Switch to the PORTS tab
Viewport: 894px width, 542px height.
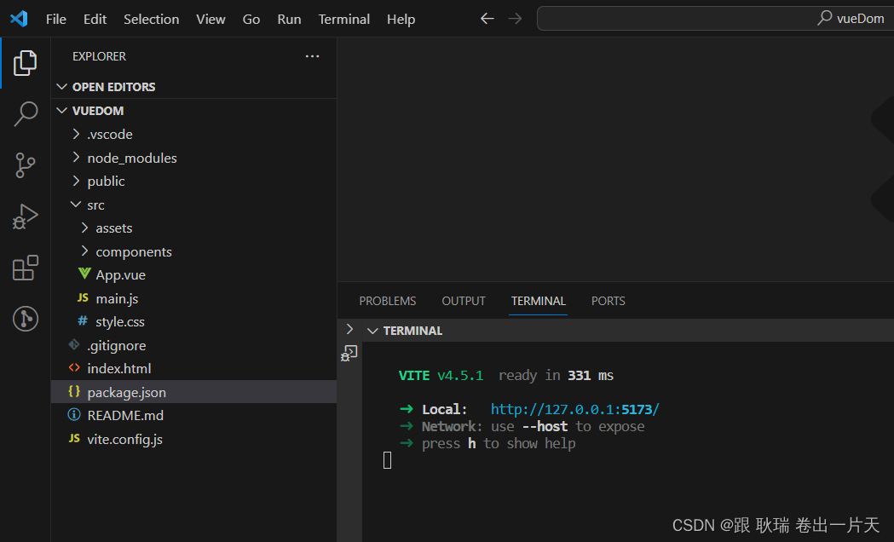(608, 300)
